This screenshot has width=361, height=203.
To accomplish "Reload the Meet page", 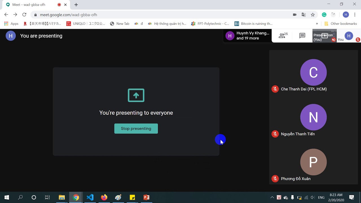I will (x=24, y=15).
